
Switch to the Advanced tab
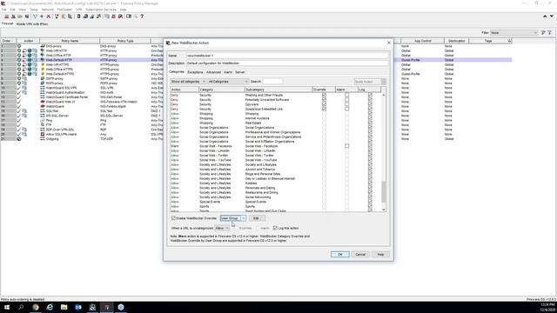(x=213, y=72)
